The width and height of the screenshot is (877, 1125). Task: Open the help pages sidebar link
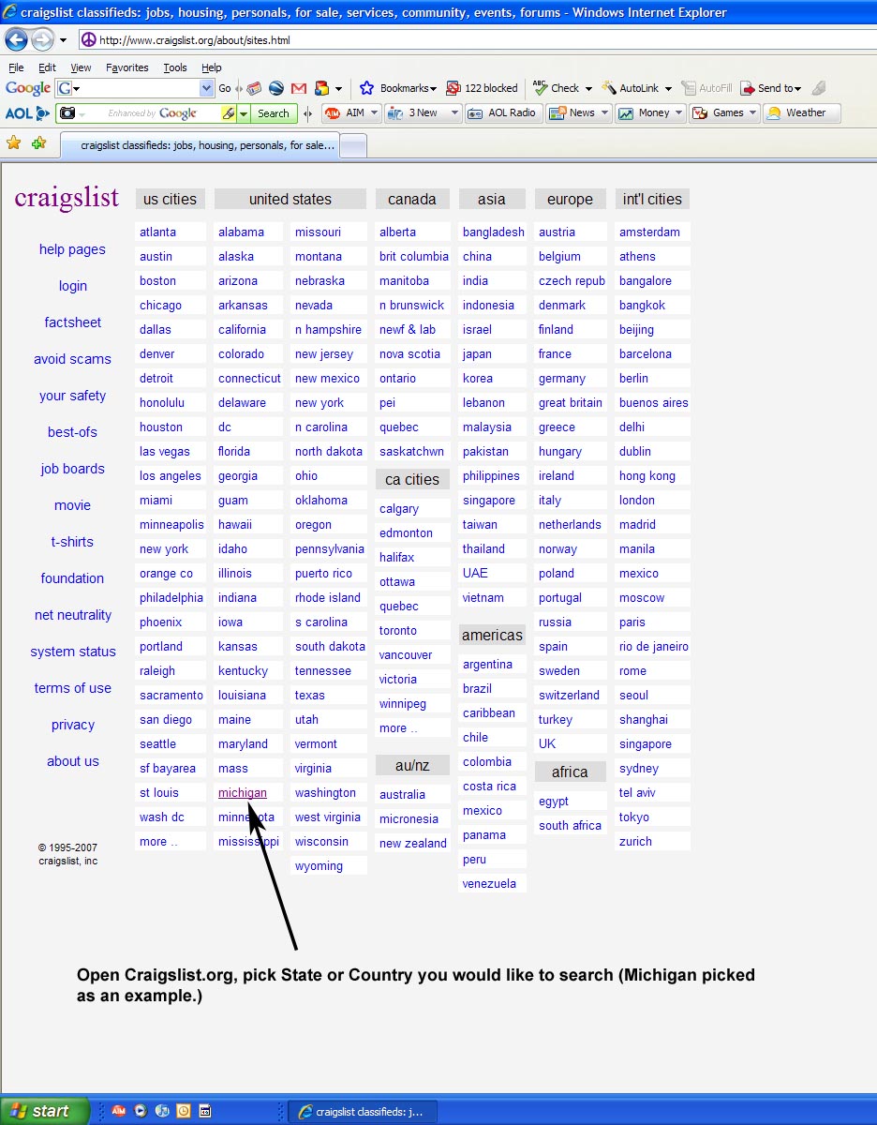tap(72, 249)
